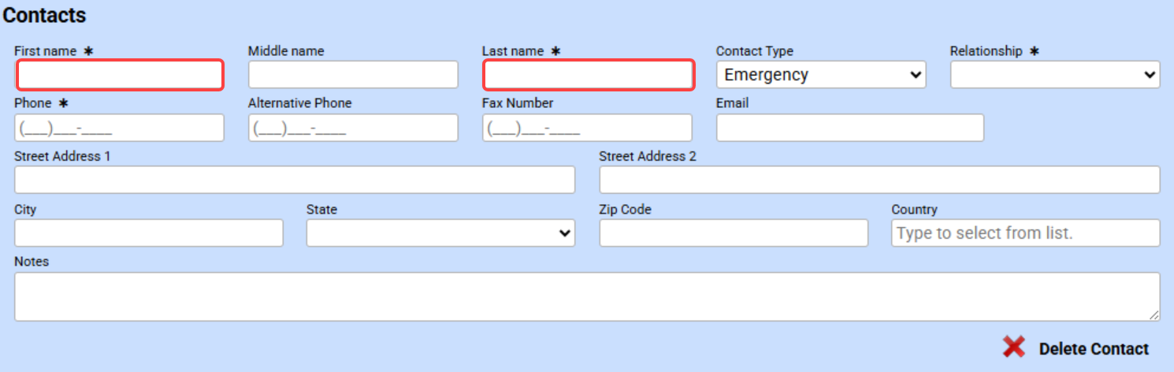Click the Contacts section heading

45,15
